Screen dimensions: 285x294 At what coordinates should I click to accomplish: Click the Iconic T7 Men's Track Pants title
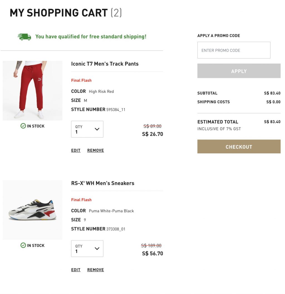[x=105, y=64]
